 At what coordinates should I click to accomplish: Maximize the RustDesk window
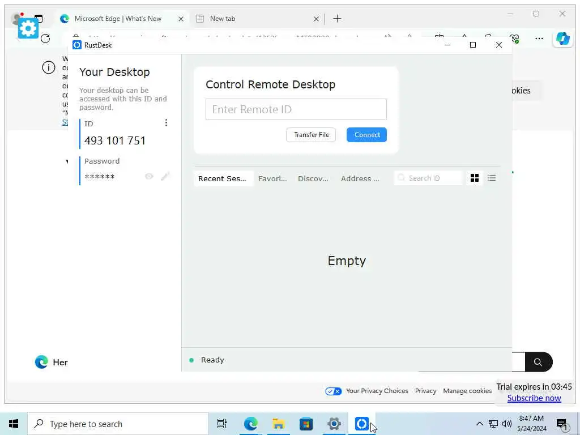pyautogui.click(x=473, y=45)
